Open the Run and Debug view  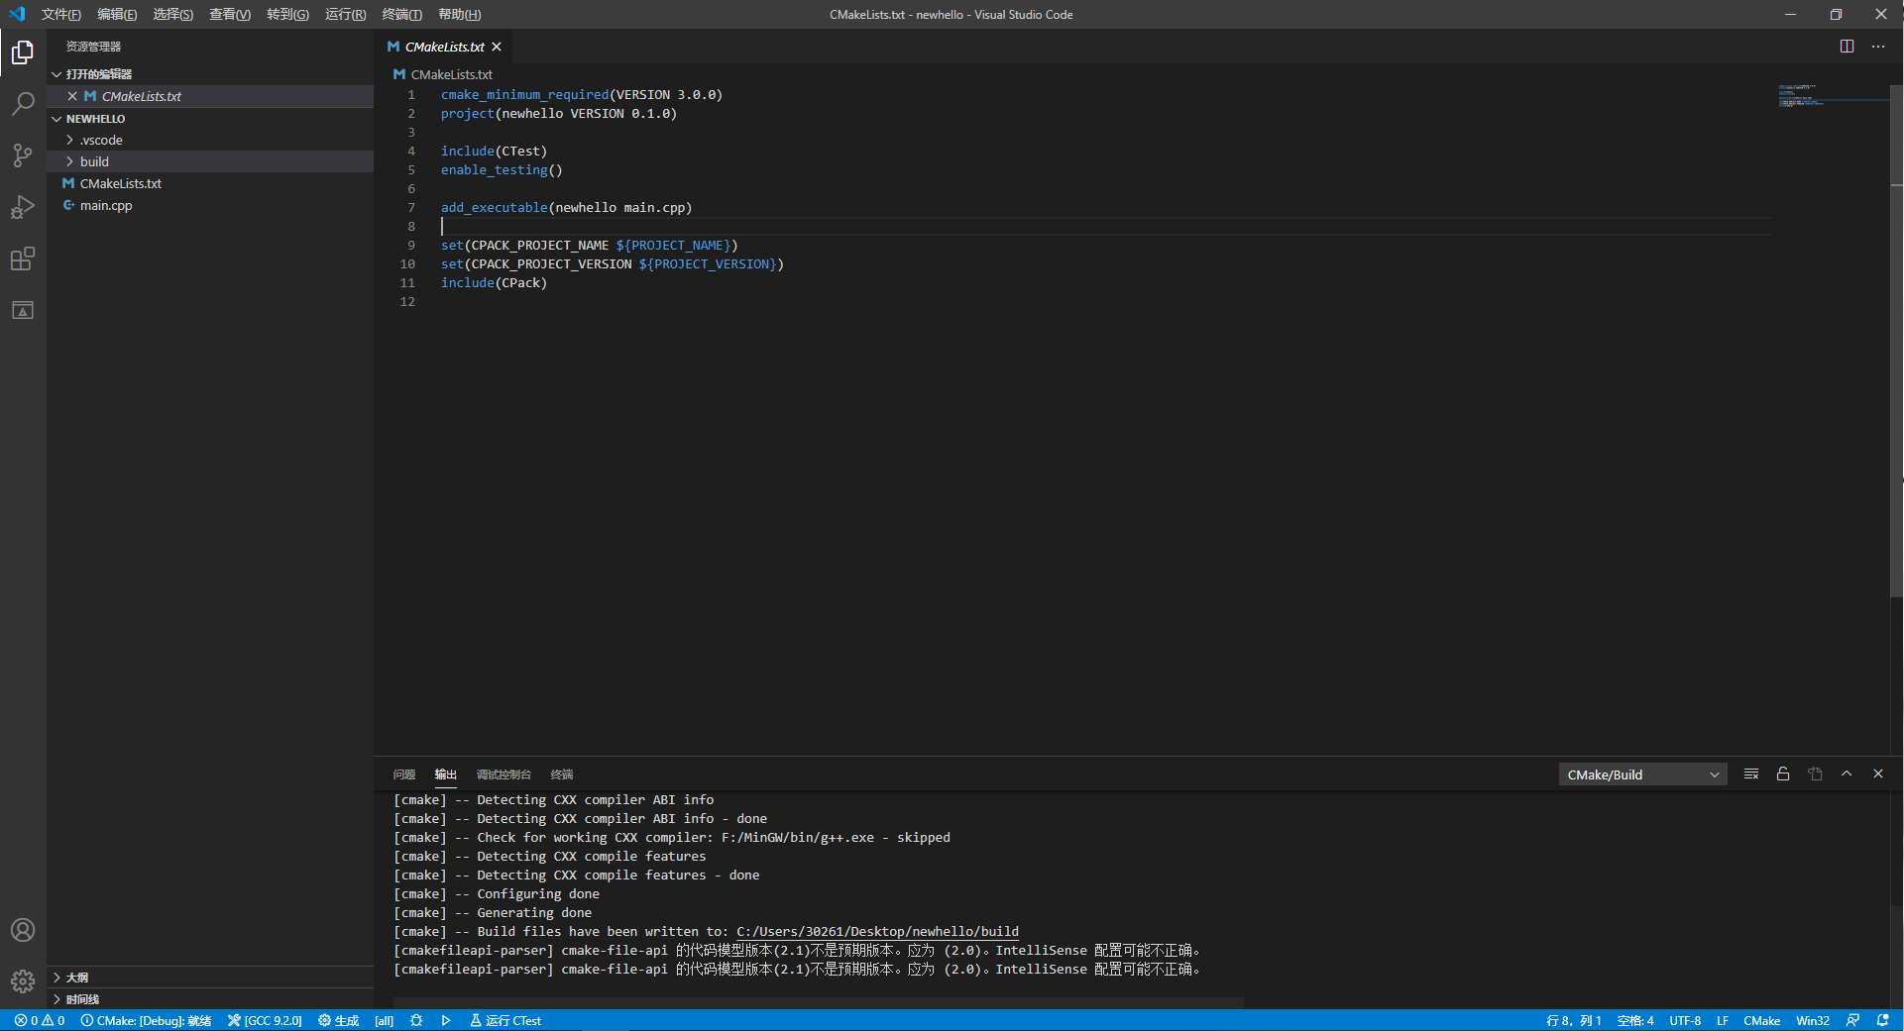pos(23,207)
